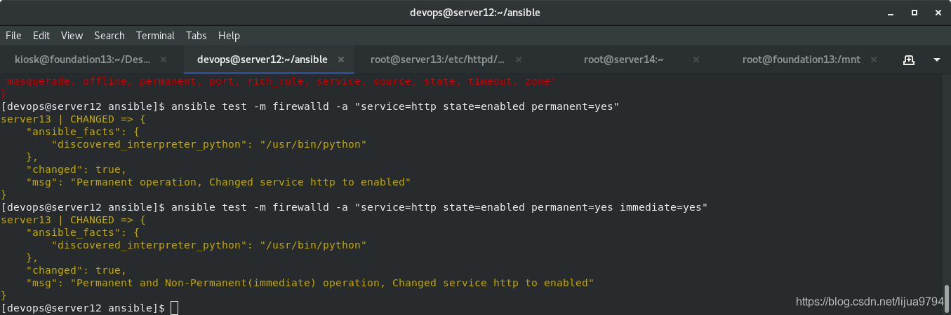Click the window title devops@server12:~/ansible
Viewport: 951px width, 315px height.
click(475, 13)
